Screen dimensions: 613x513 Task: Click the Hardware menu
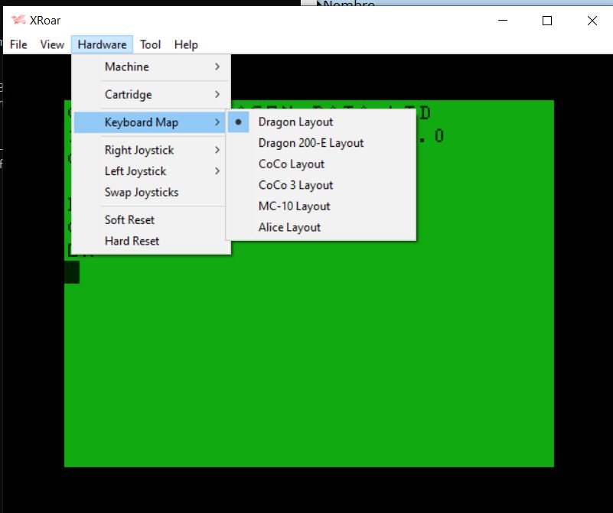pos(102,44)
